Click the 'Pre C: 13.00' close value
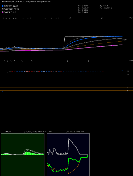Image resolution: width=133 pixels, height=176 pixels. click(83, 12)
